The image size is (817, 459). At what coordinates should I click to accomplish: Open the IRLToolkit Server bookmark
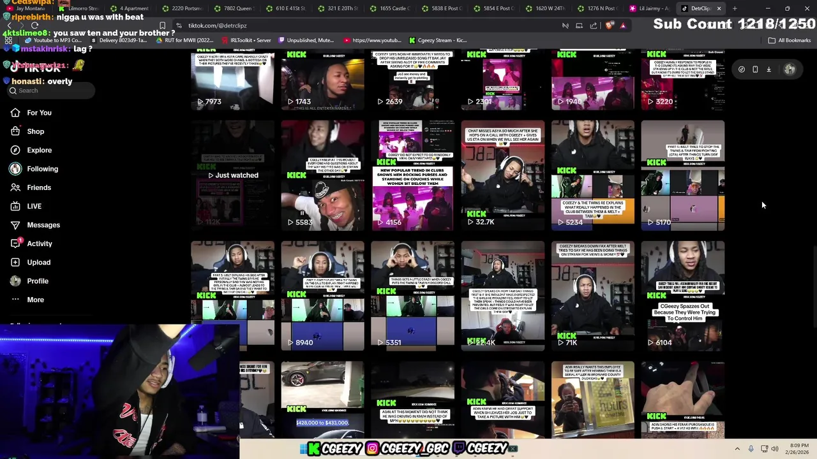point(246,40)
